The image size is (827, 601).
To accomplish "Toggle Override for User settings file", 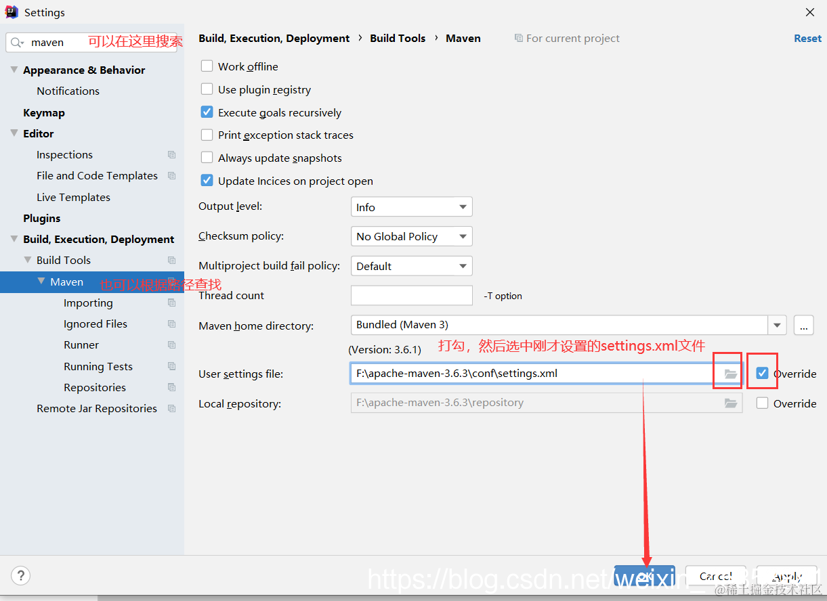I will pyautogui.click(x=763, y=374).
